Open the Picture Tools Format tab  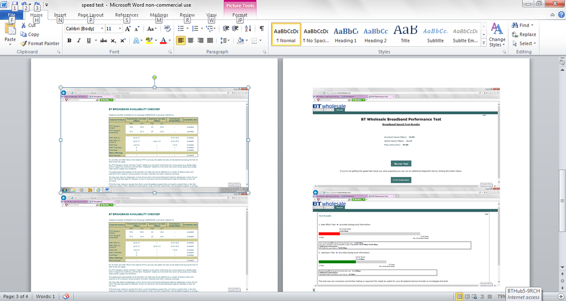[240, 15]
